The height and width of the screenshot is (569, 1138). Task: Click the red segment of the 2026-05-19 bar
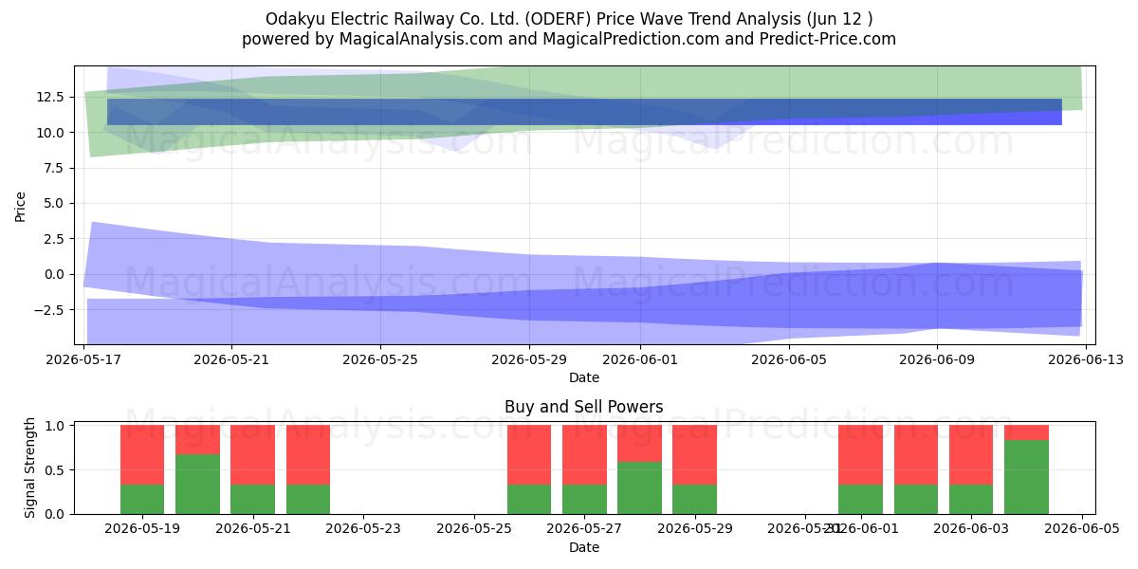click(x=142, y=455)
